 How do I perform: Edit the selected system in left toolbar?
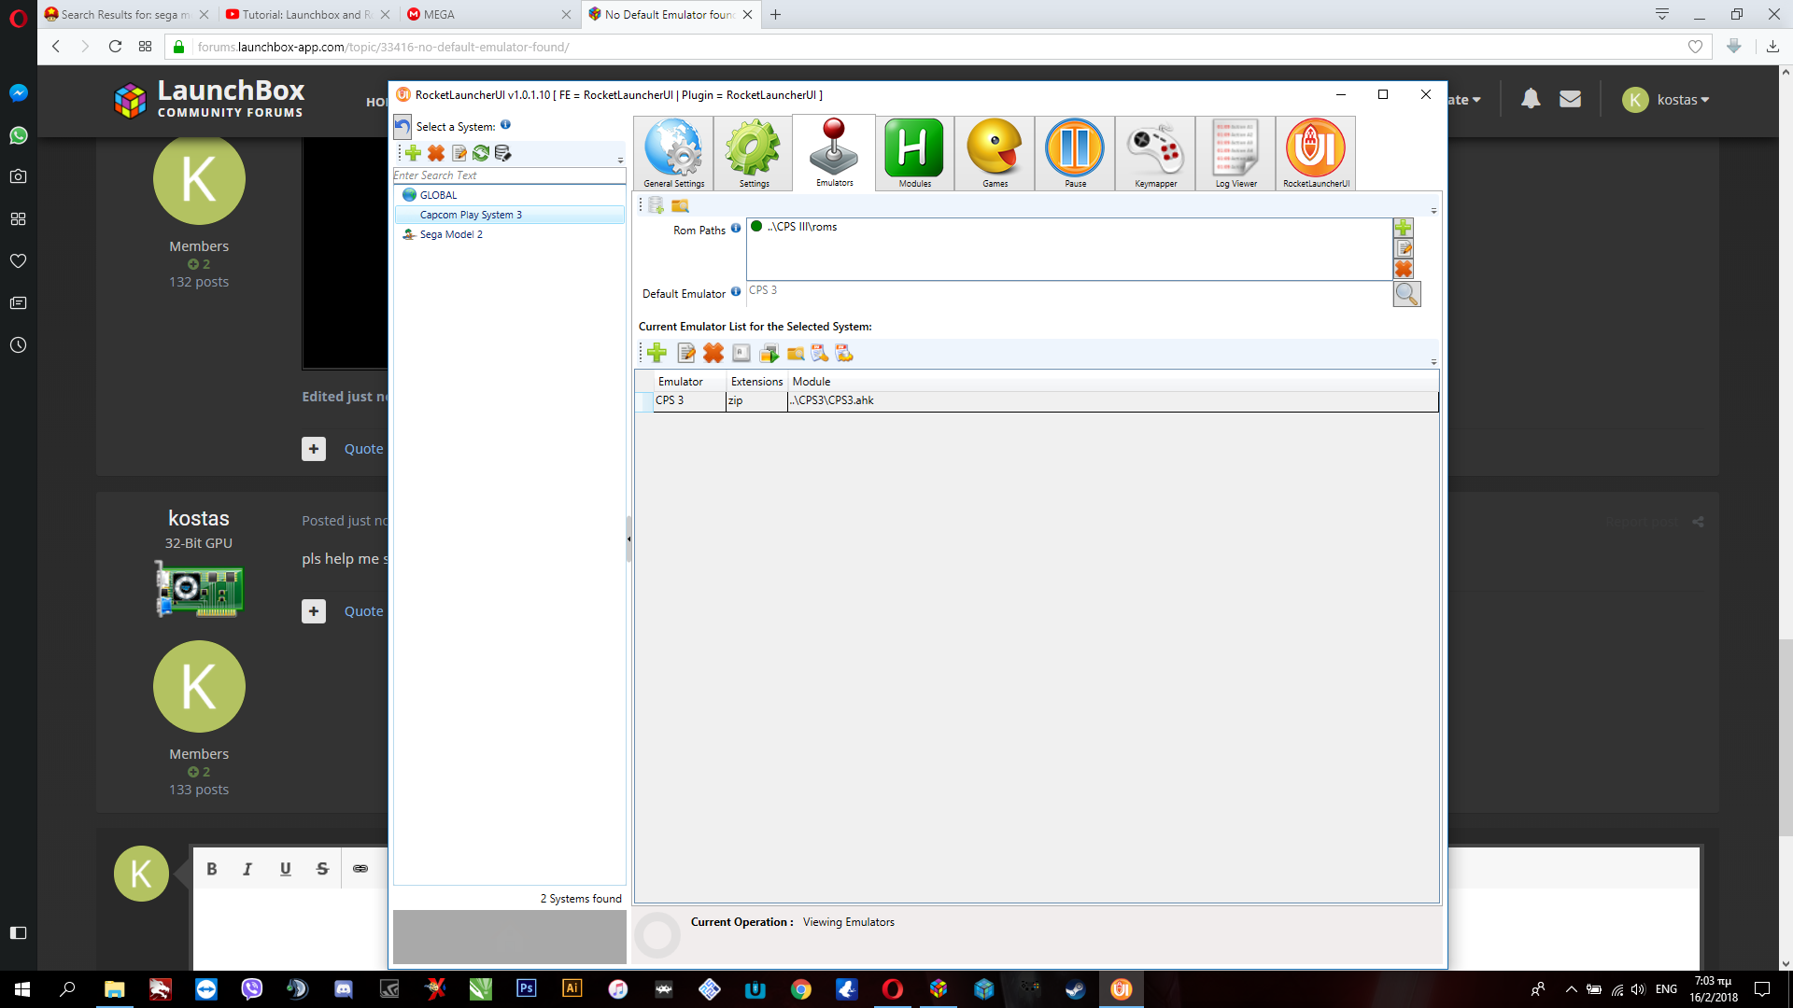point(459,153)
